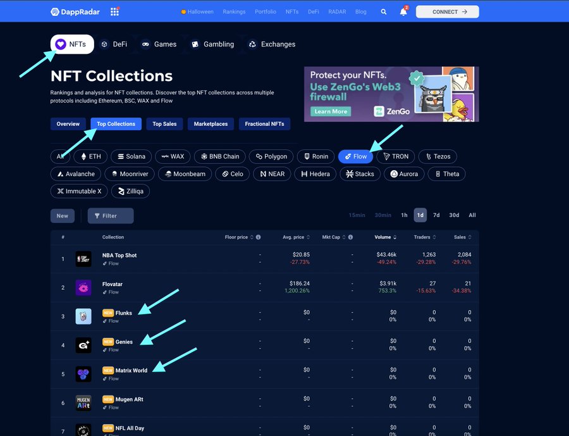569x436 pixels.
Task: Switch to the Gambling category
Action: (212, 44)
